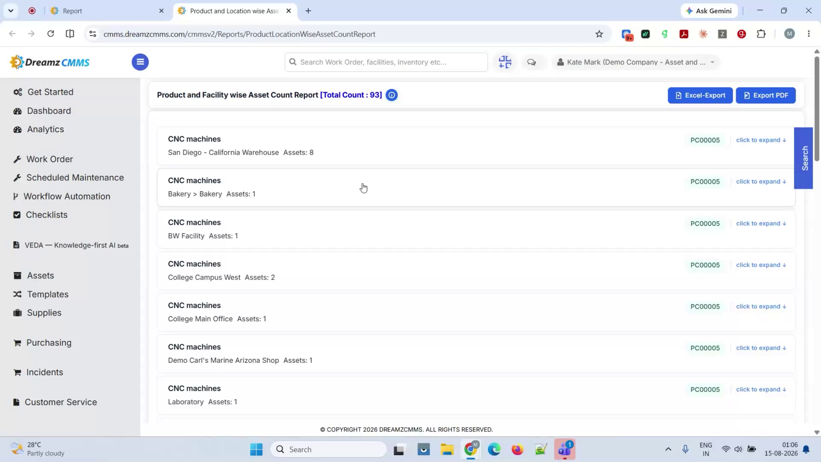Click Ask Gemini button
The image size is (821, 462).
pos(709,11)
